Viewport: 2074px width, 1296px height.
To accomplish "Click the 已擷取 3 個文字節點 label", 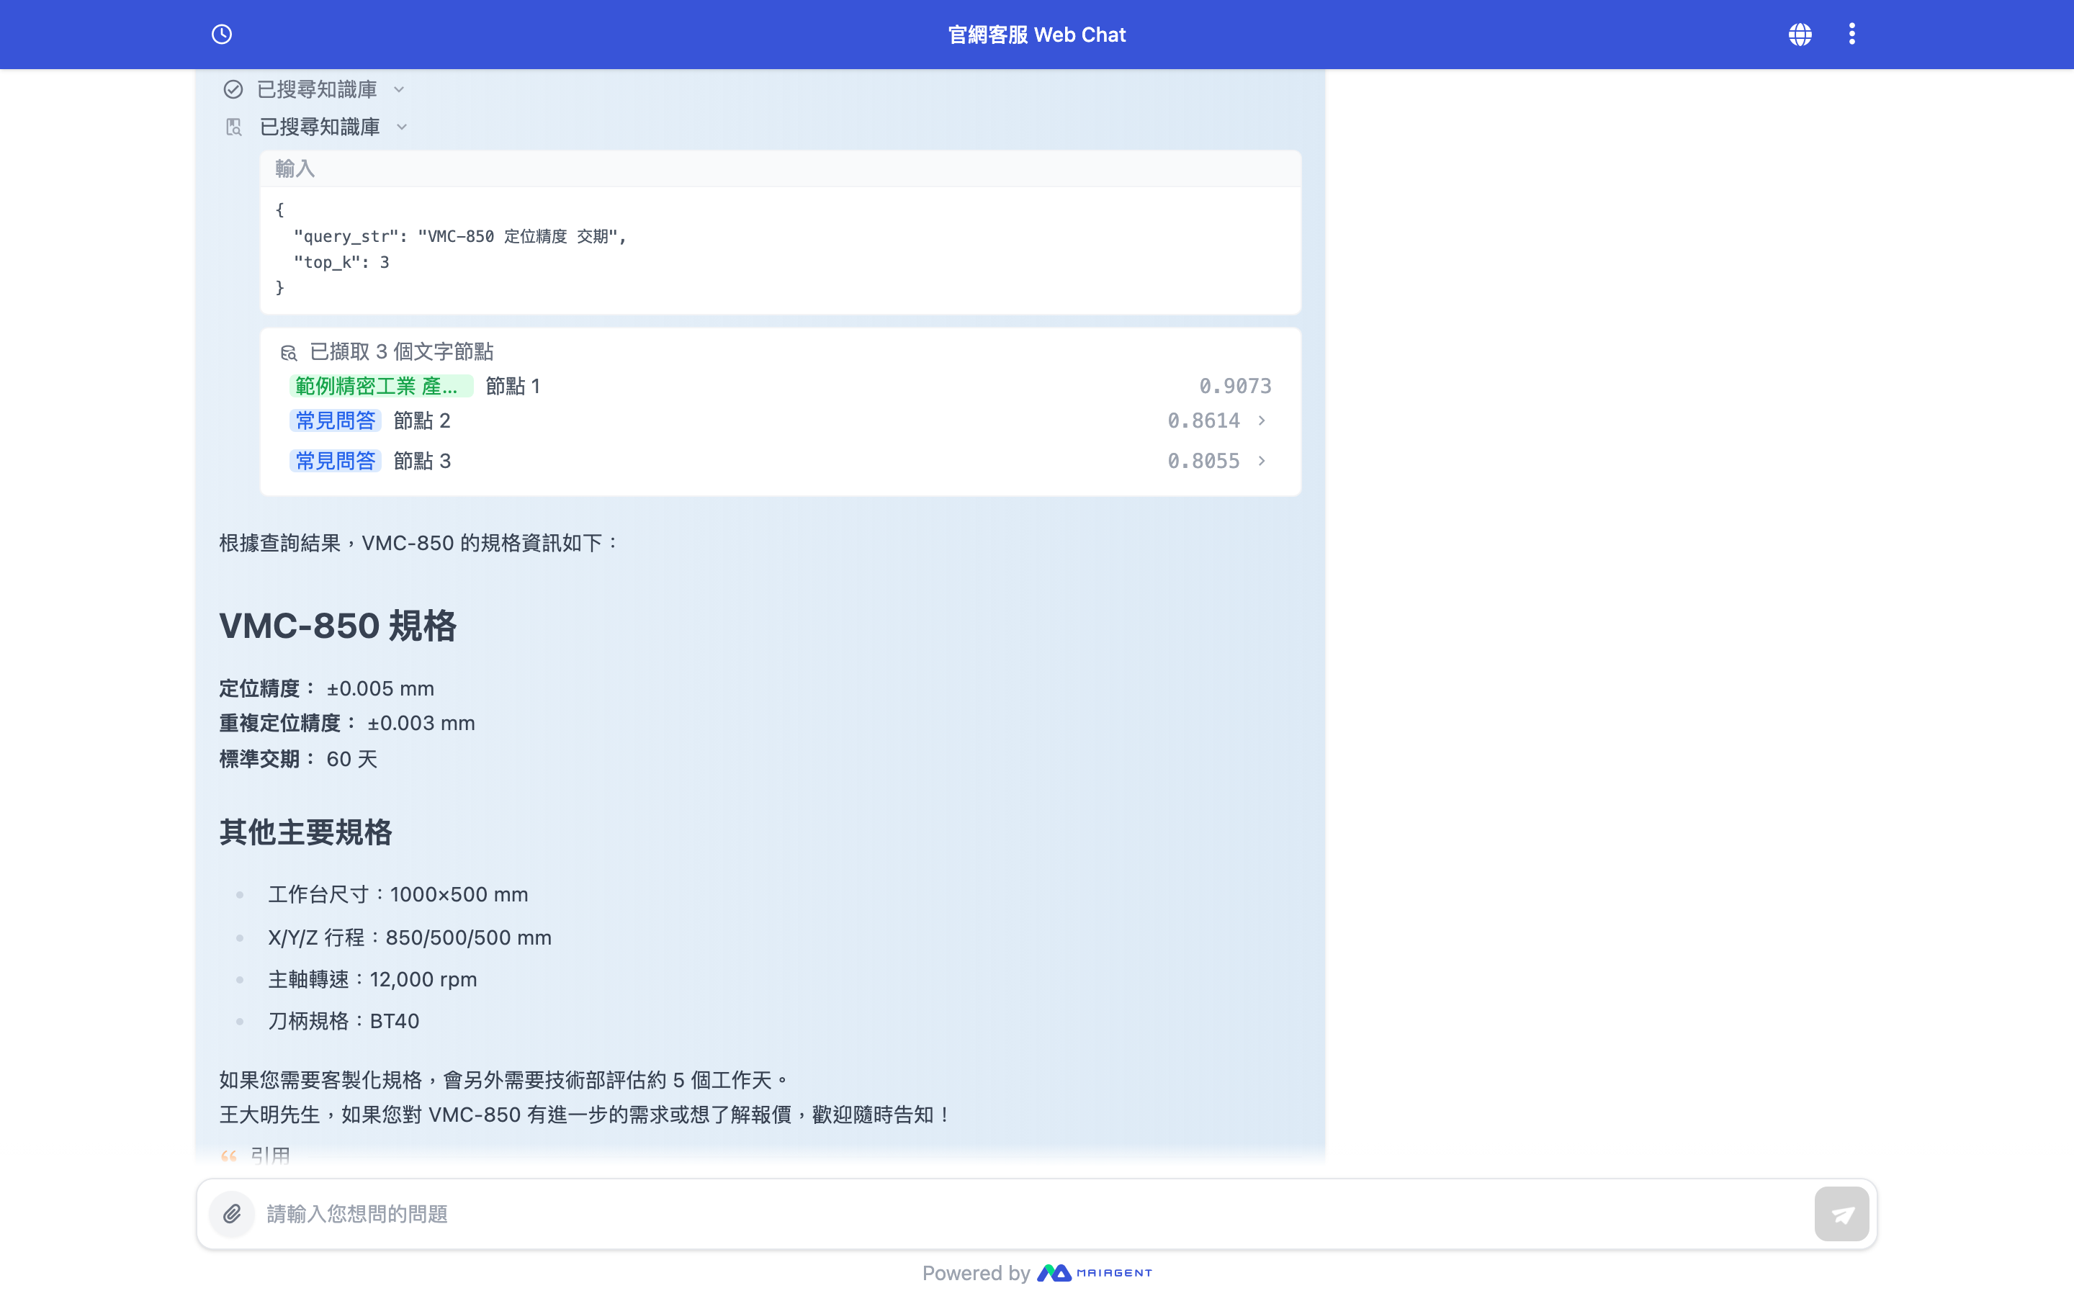I will pos(401,352).
